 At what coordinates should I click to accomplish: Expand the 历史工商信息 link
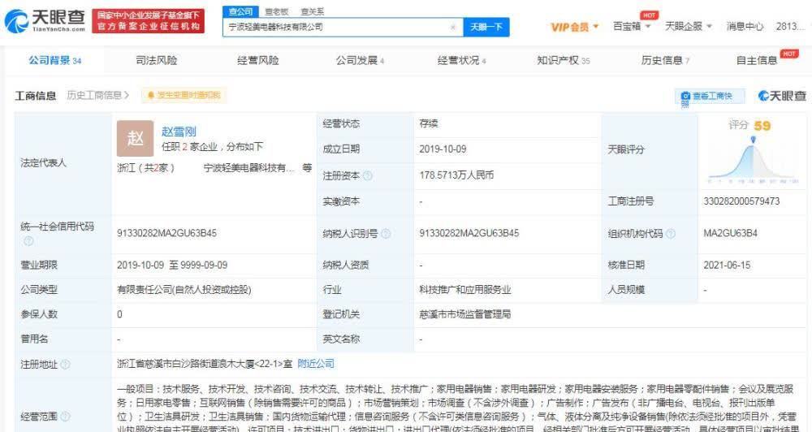tap(98, 95)
